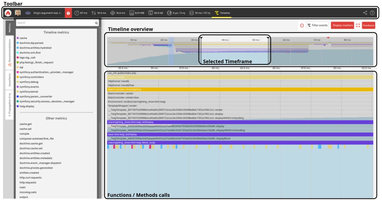Select the main/sighting_show.html.twig::block_body row

click(x=240, y=143)
